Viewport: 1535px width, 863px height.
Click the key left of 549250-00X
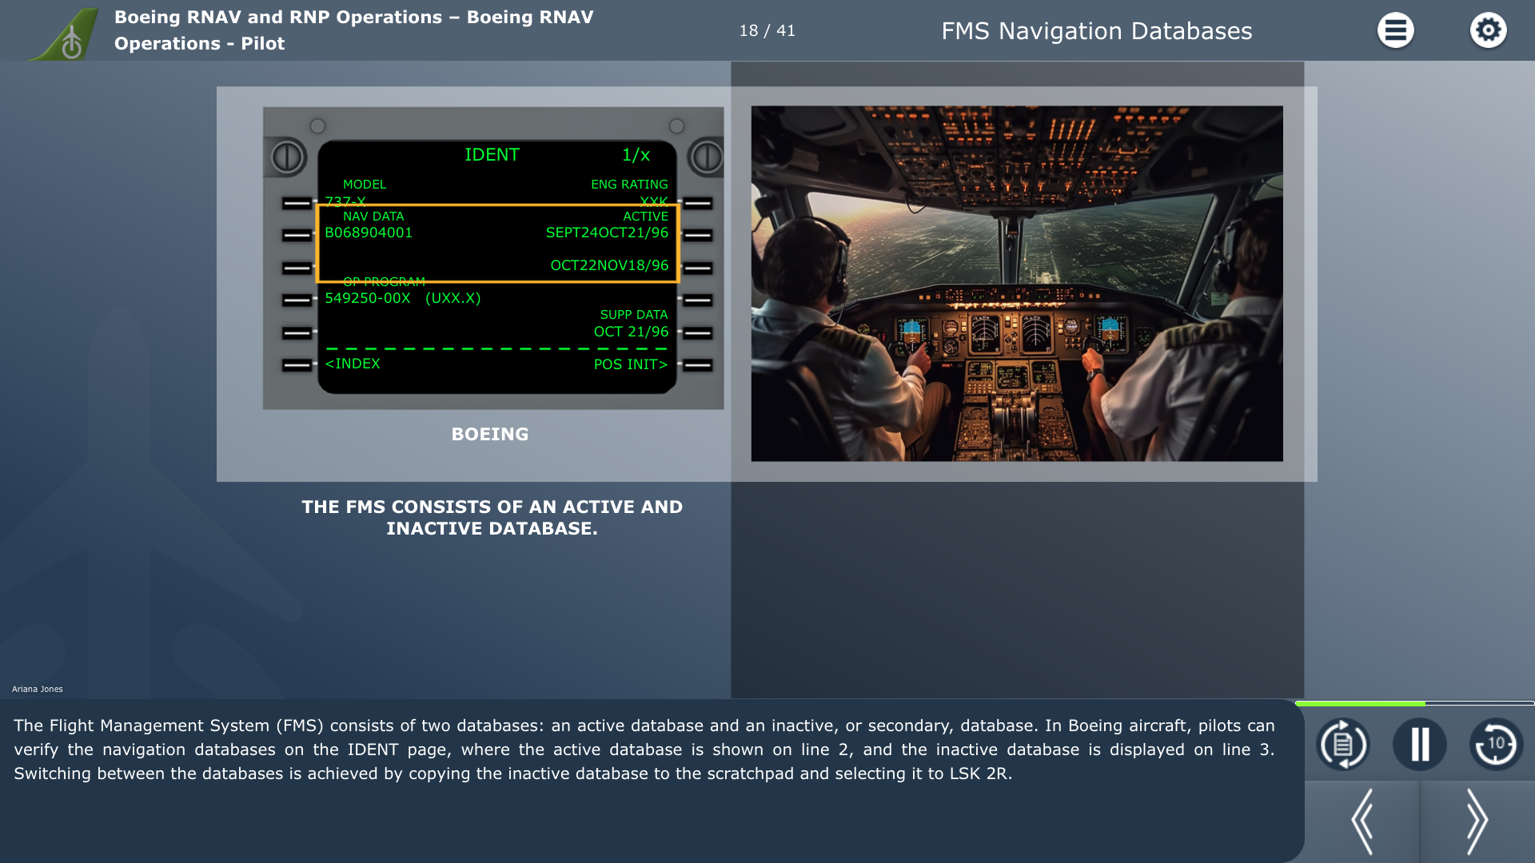(x=297, y=300)
